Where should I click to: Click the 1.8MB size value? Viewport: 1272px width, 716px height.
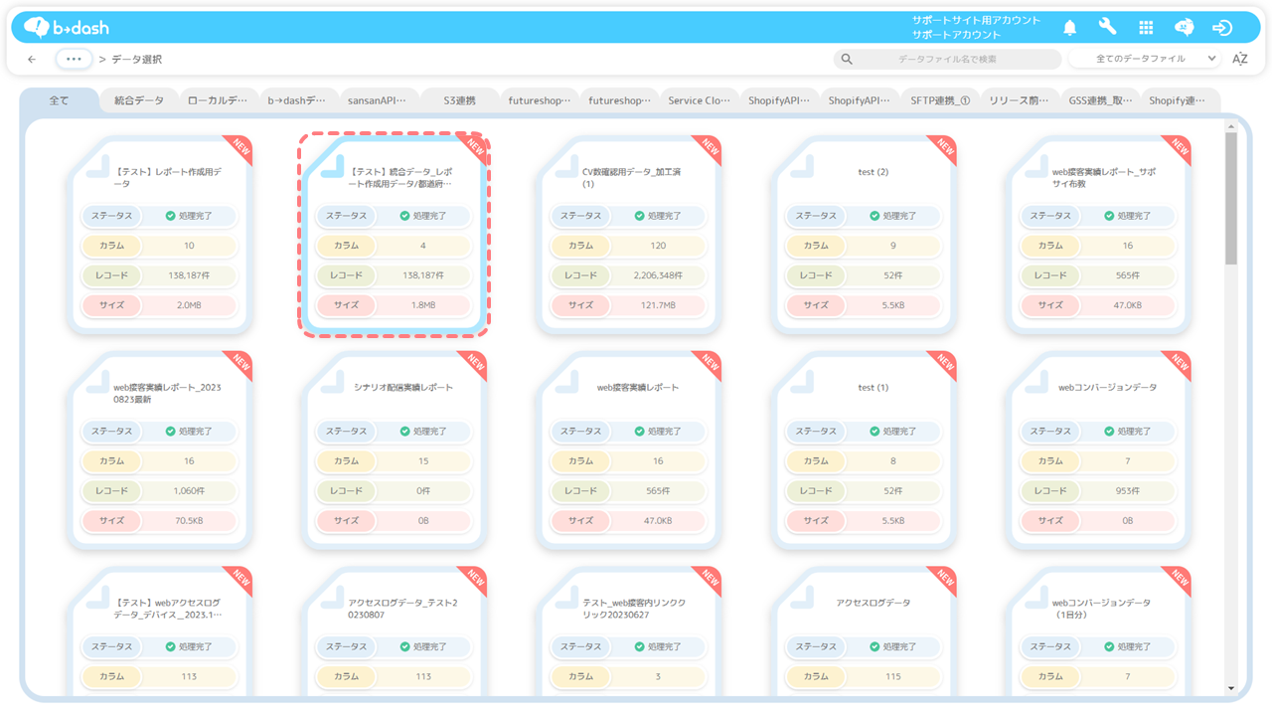[423, 305]
